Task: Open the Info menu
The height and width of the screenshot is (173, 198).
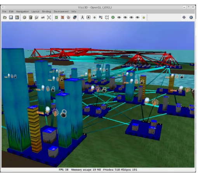Action: coord(74,12)
